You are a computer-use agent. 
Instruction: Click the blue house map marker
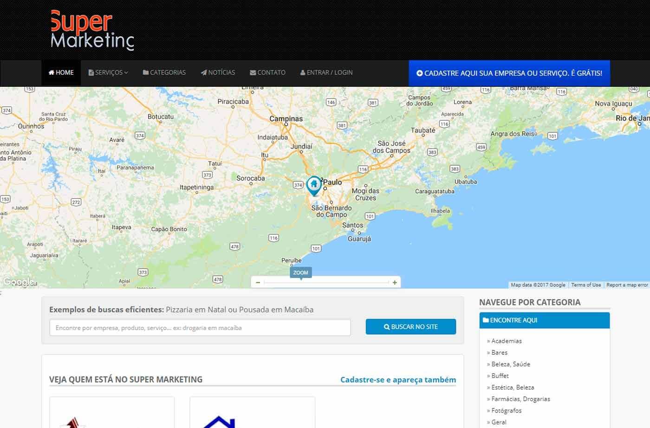tap(314, 186)
